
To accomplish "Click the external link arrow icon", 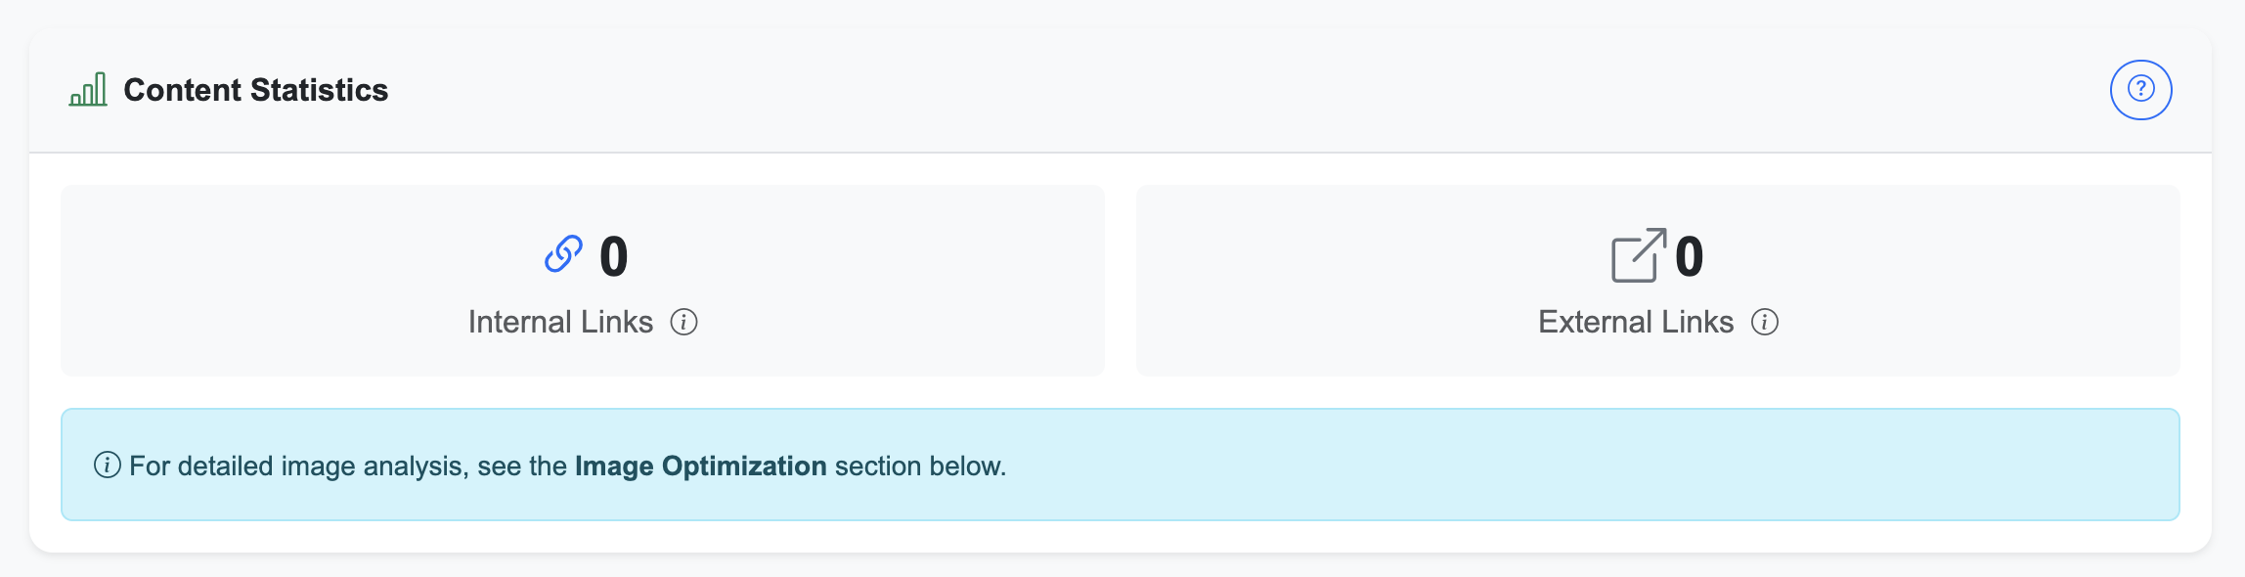I will tap(1638, 255).
